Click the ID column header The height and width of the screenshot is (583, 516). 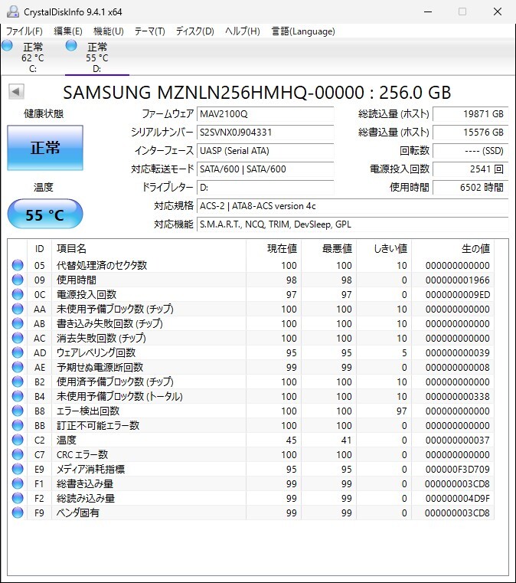tap(39, 249)
